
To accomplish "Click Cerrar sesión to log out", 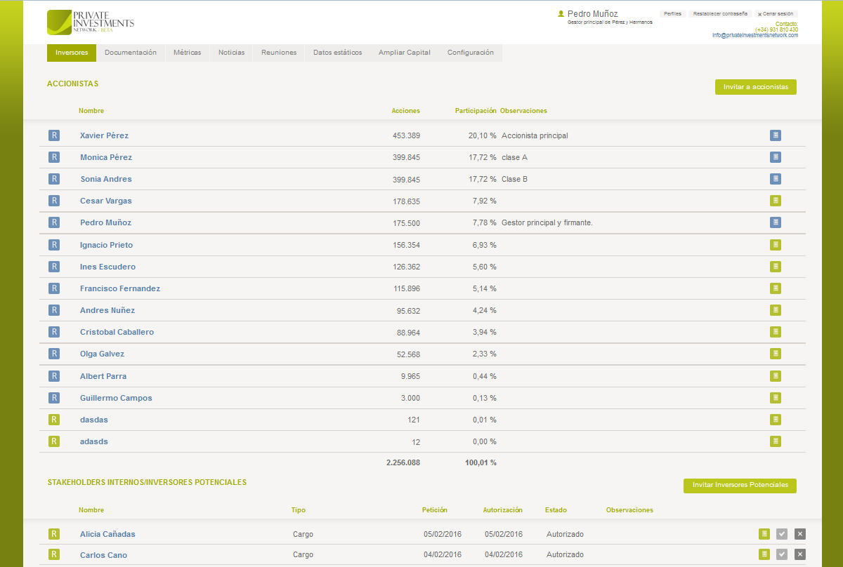I will pos(776,14).
